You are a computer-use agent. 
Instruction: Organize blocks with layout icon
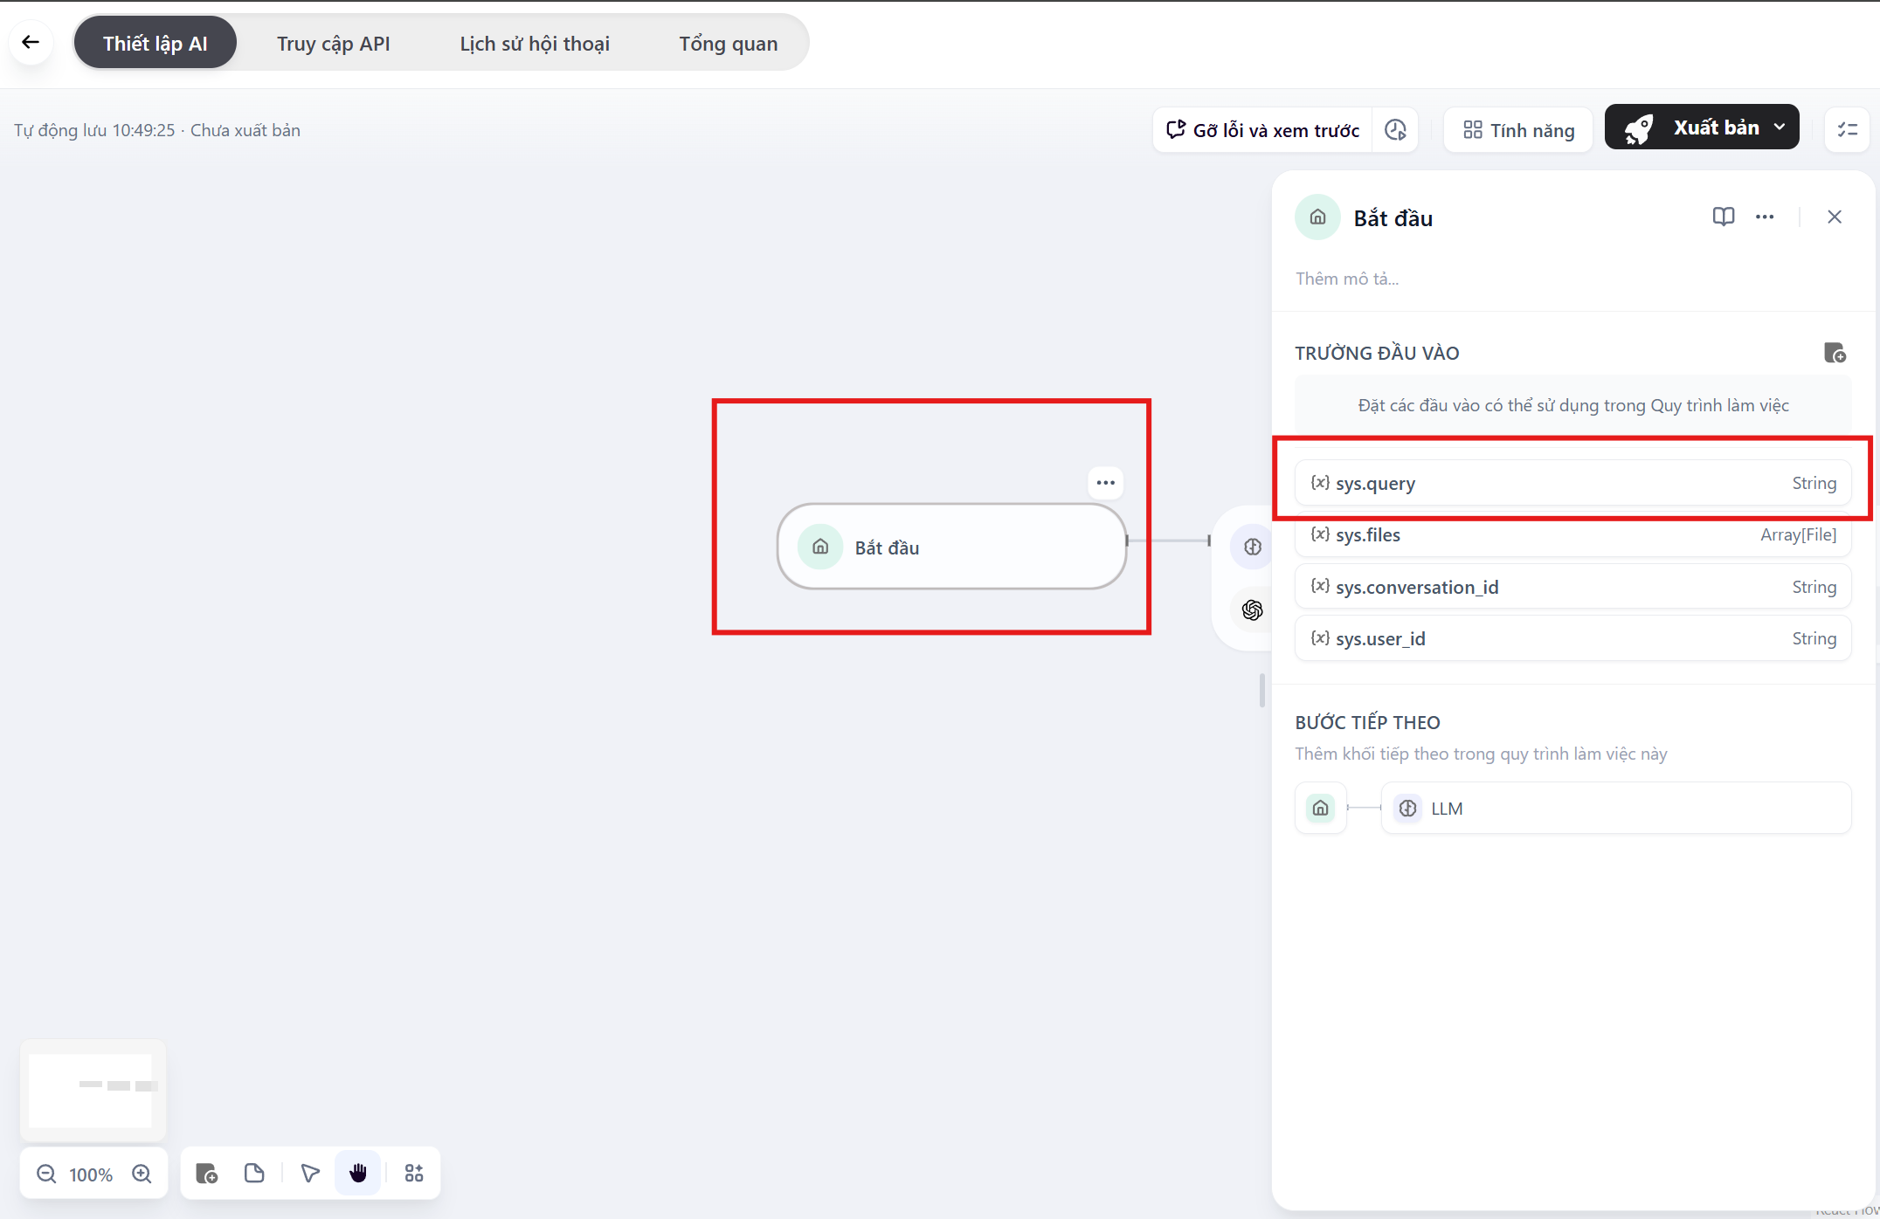[414, 1174]
